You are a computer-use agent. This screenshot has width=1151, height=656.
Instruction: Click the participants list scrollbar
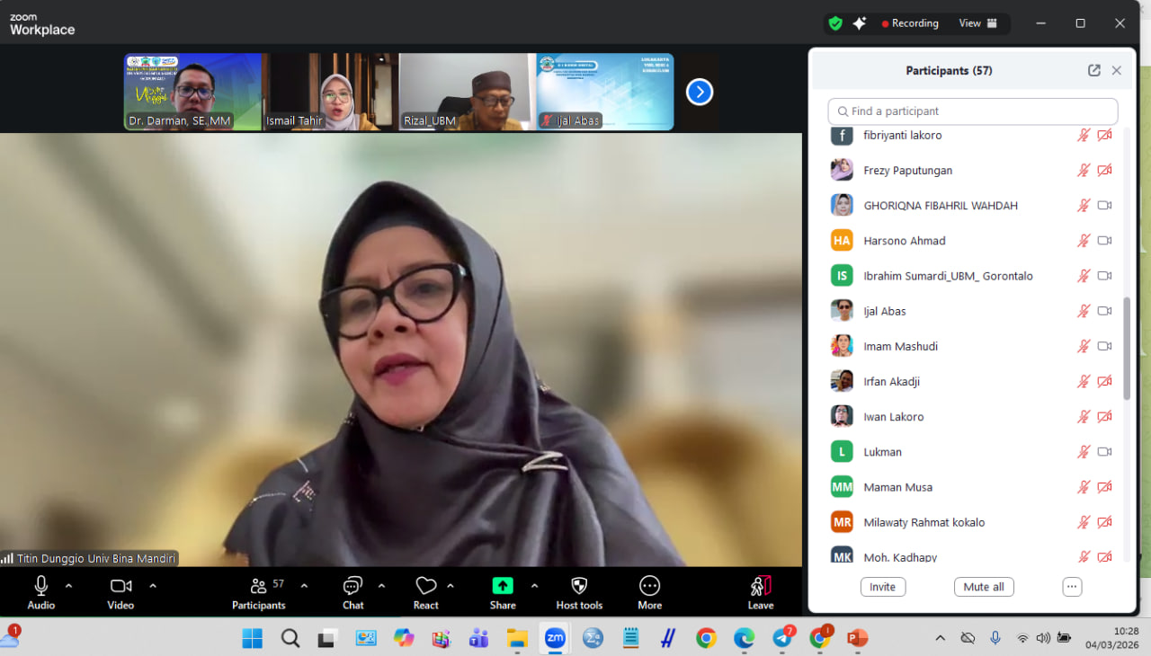pos(1127,349)
